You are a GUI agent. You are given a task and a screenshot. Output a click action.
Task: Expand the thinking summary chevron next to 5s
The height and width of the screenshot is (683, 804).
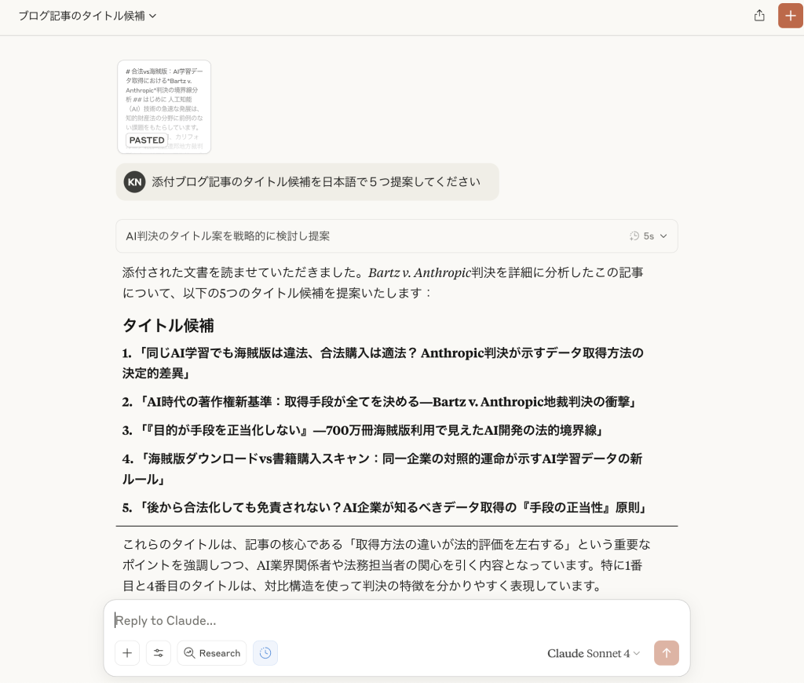(x=663, y=236)
